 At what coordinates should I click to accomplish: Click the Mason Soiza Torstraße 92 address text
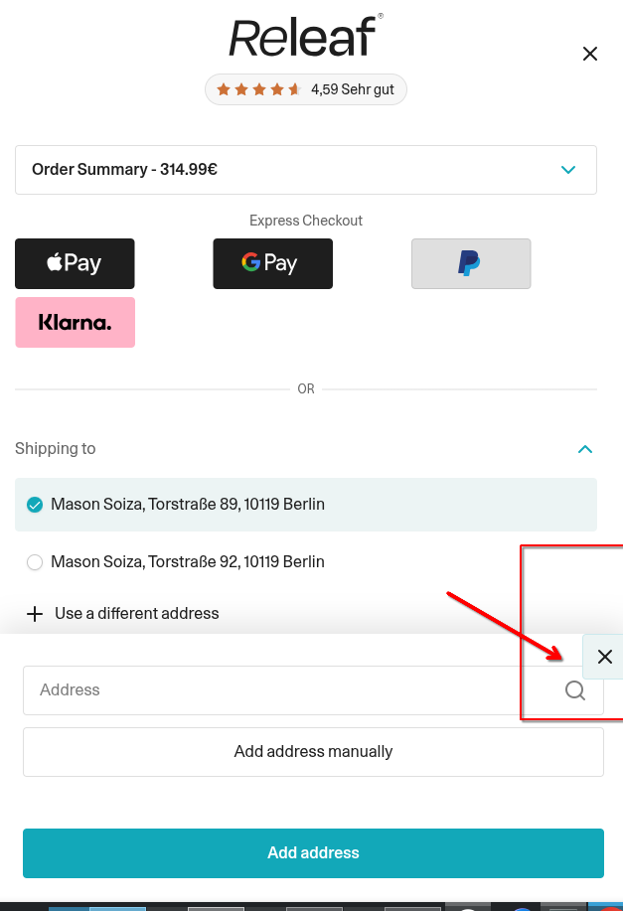tap(188, 562)
